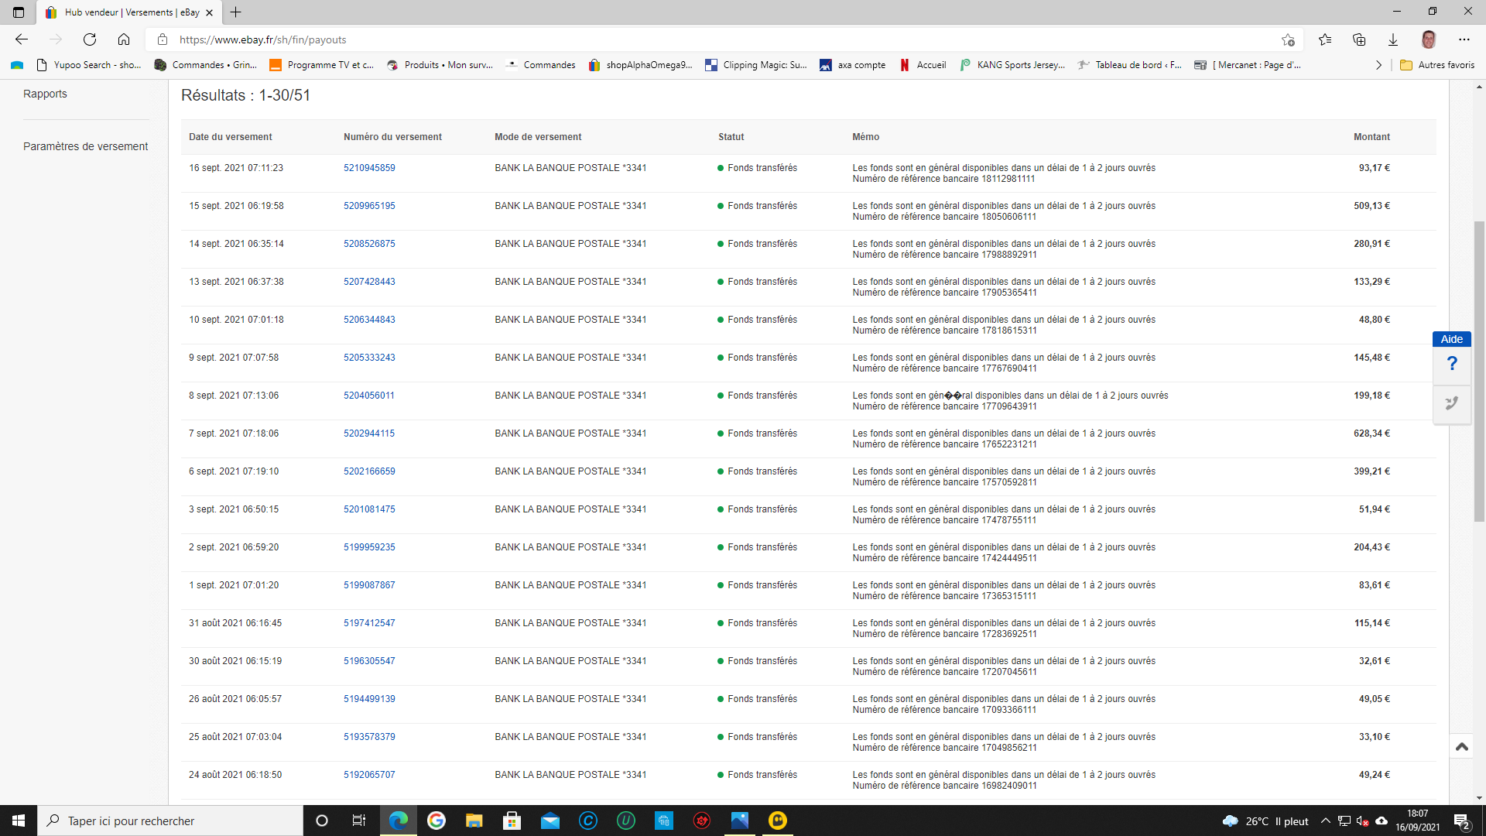Expand more bookmarks with chevron arrow
This screenshot has height=836, width=1486.
coord(1378,65)
